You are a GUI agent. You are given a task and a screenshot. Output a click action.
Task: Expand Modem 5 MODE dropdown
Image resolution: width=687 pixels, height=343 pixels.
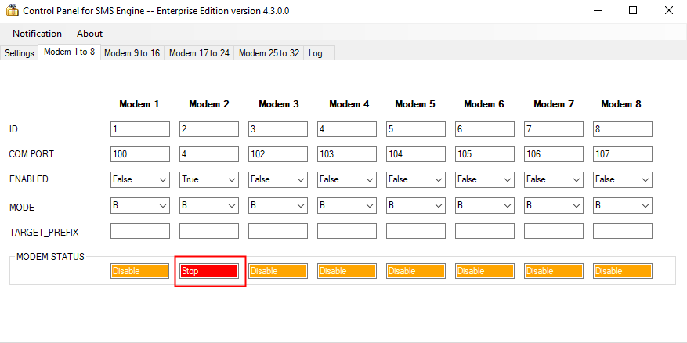pos(416,206)
